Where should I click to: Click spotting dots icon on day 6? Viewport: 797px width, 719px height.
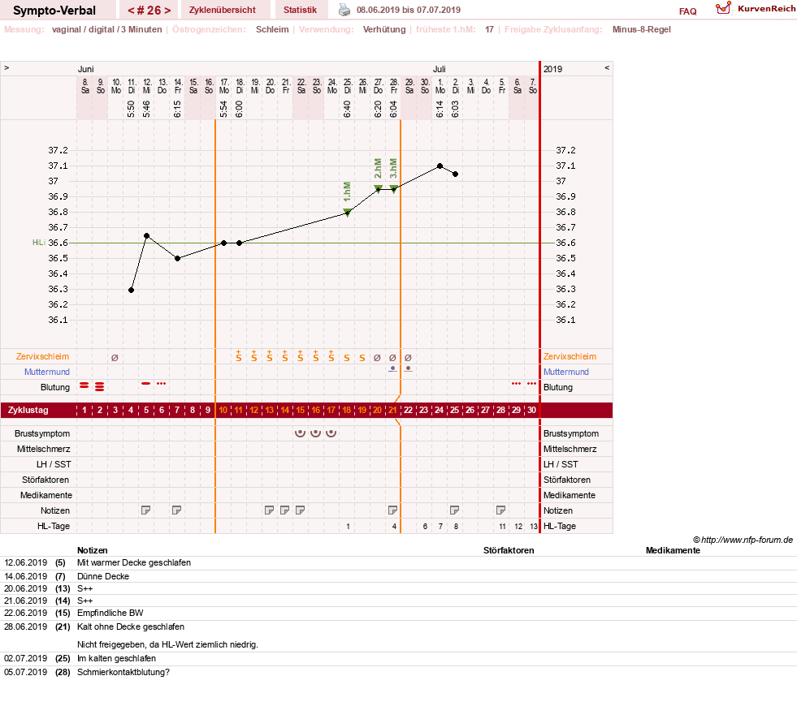tap(161, 383)
